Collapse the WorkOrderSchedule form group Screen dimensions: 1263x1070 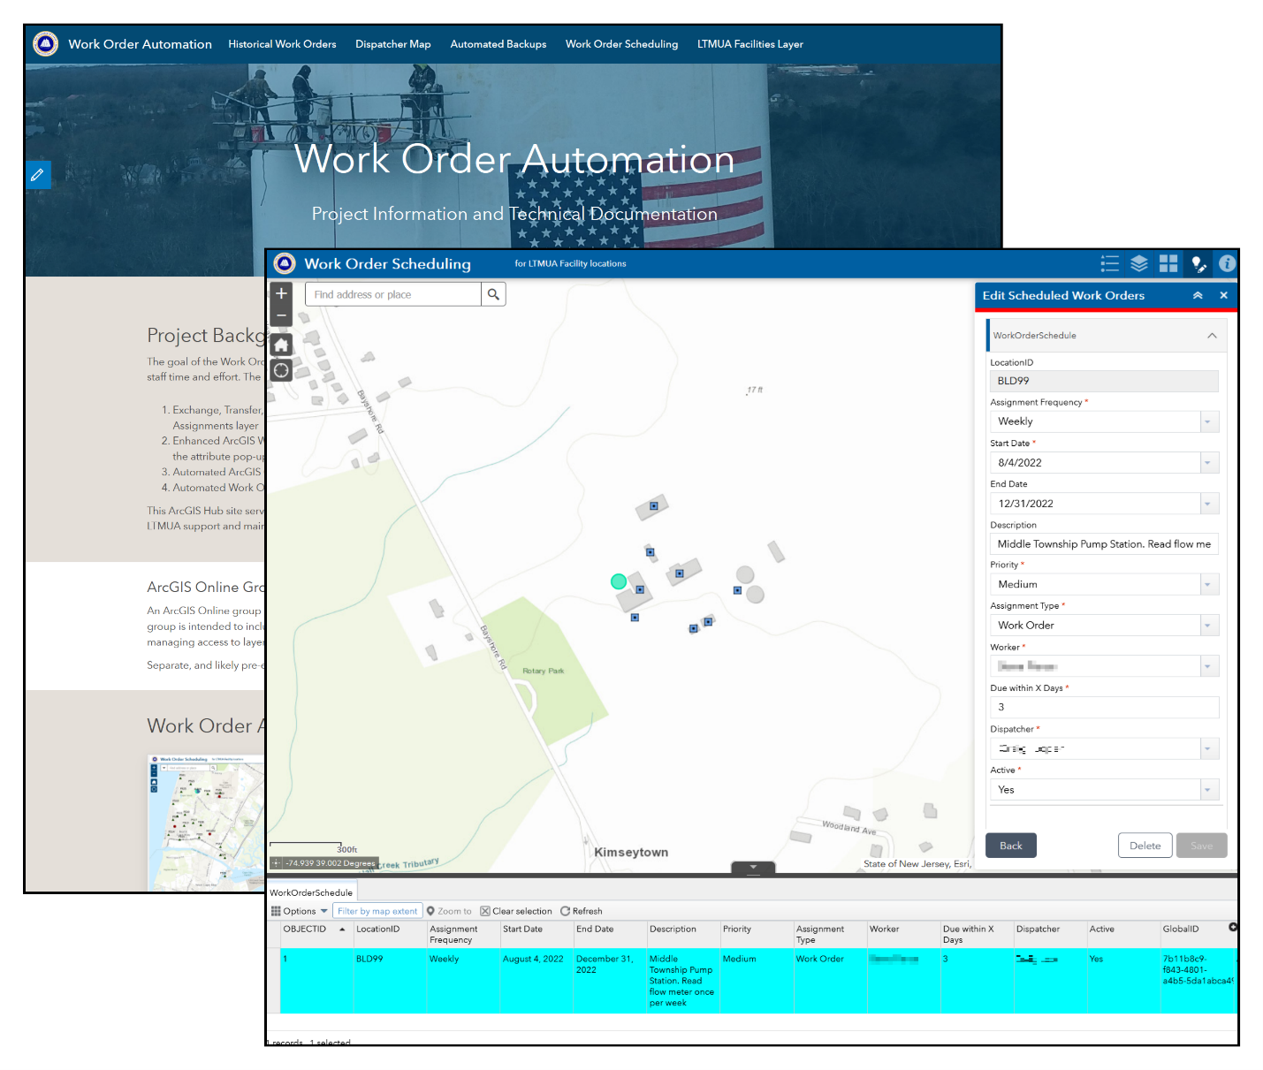[x=1211, y=336]
